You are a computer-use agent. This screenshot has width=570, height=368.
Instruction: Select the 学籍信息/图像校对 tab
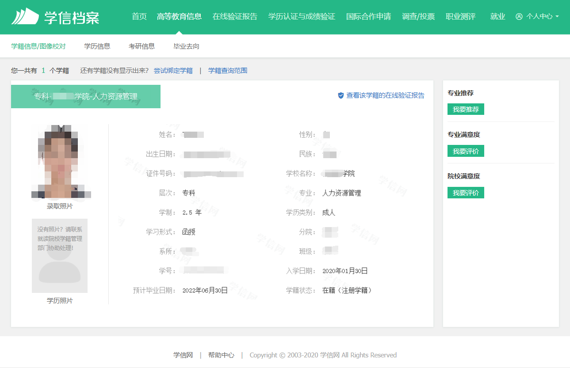(38, 46)
